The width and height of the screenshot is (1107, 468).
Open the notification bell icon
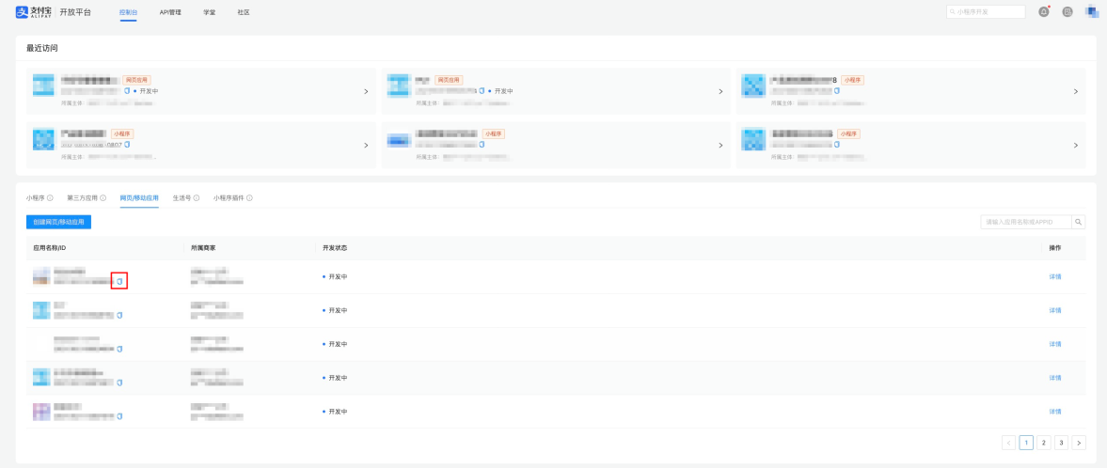coord(1043,12)
